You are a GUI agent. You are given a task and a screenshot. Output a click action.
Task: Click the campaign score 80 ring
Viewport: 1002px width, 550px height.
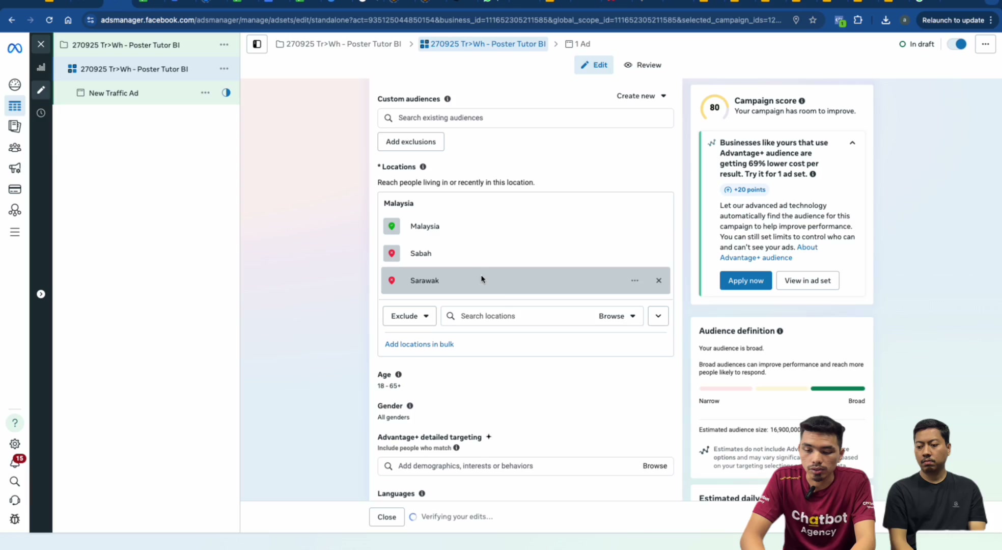pos(714,107)
